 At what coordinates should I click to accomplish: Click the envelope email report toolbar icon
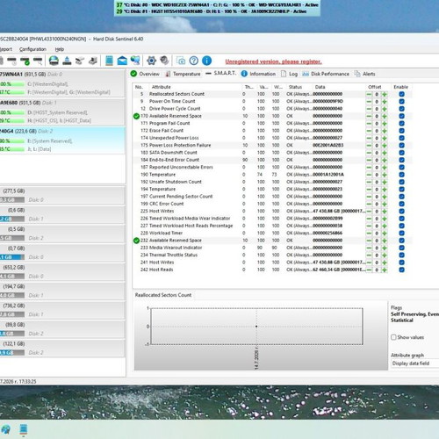(122, 61)
